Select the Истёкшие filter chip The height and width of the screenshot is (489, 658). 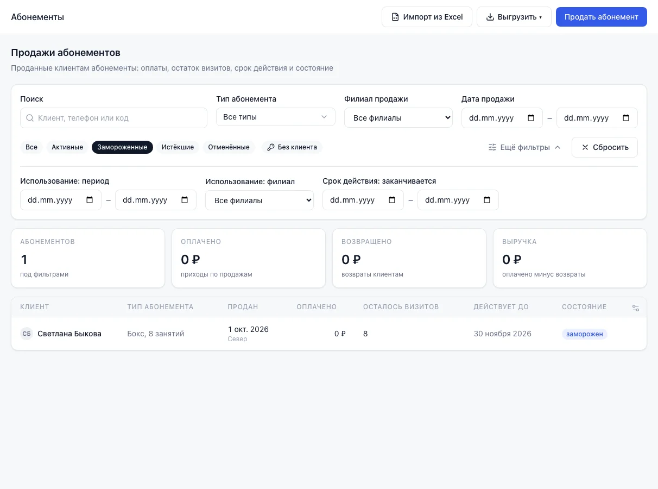point(178,147)
